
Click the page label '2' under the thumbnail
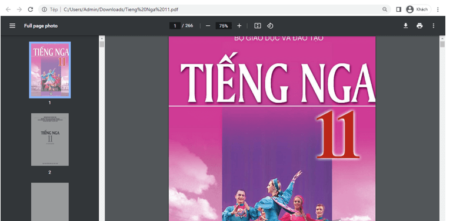(49, 172)
